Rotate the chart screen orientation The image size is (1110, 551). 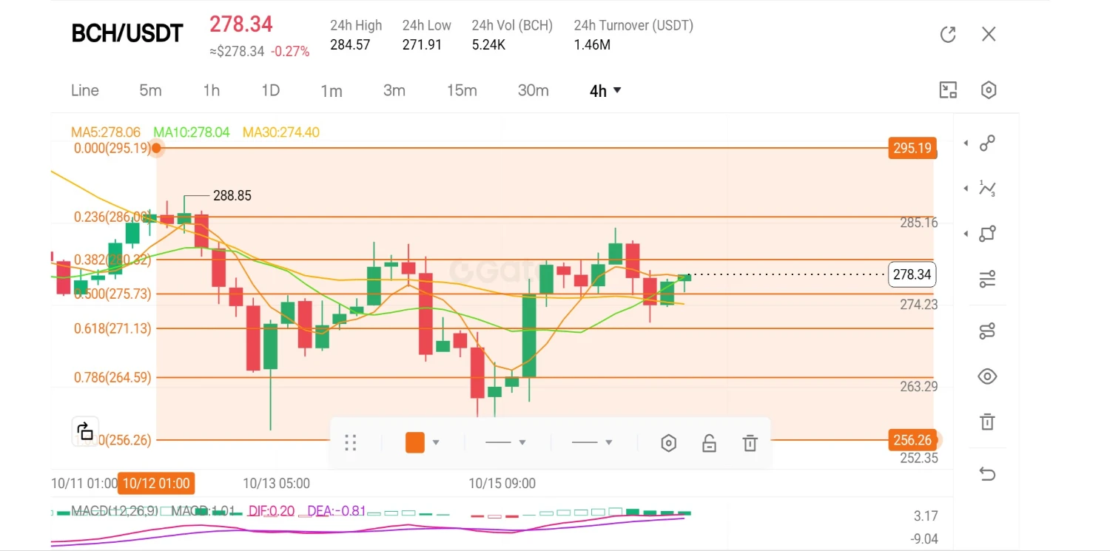pos(84,430)
